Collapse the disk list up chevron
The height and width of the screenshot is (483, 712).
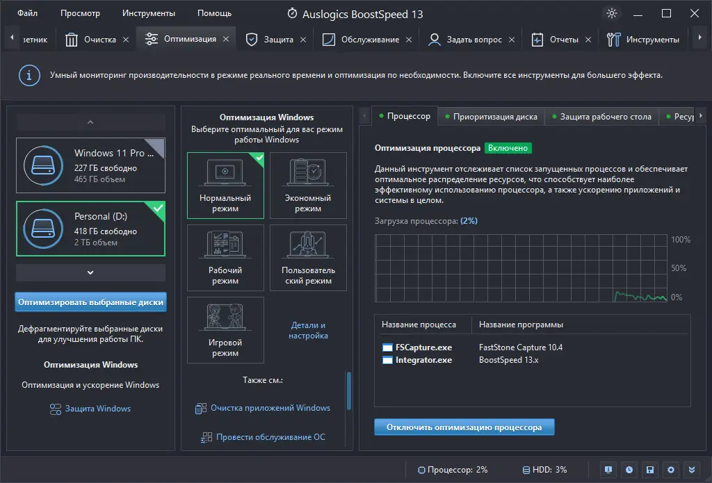pos(90,122)
